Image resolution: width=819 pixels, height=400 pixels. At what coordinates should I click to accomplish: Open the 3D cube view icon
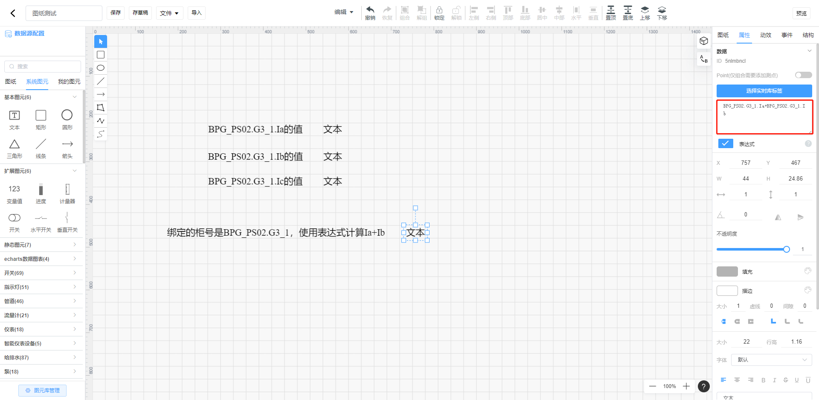click(x=704, y=41)
